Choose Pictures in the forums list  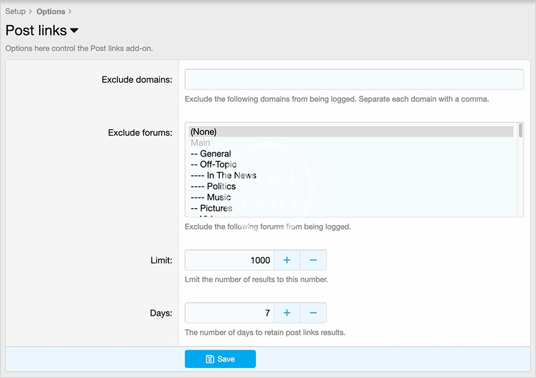pyautogui.click(x=216, y=208)
